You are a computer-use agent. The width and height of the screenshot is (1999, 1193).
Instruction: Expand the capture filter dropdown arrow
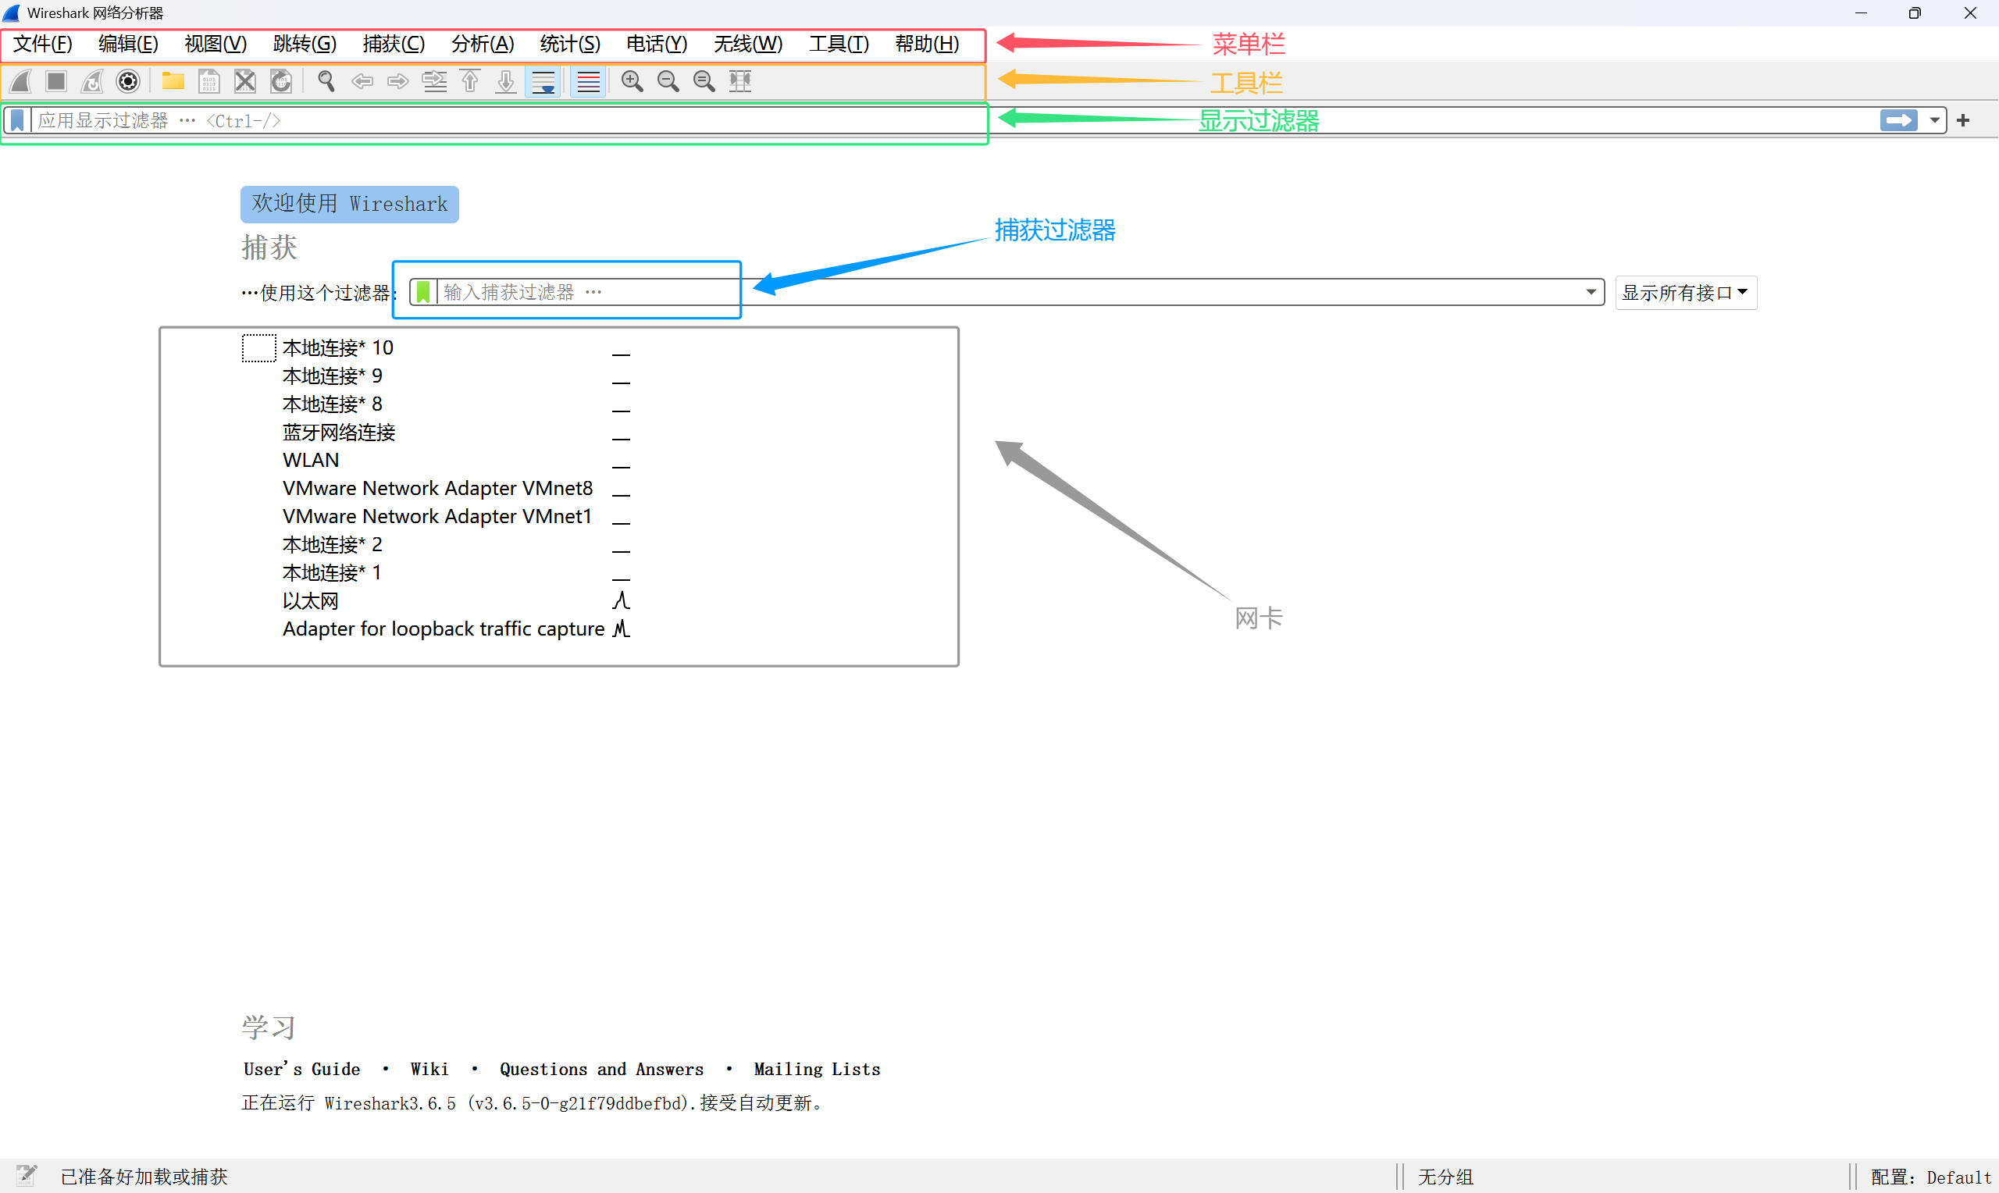click(x=1590, y=292)
